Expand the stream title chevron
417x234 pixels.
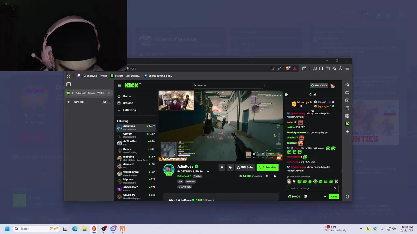tap(208, 172)
